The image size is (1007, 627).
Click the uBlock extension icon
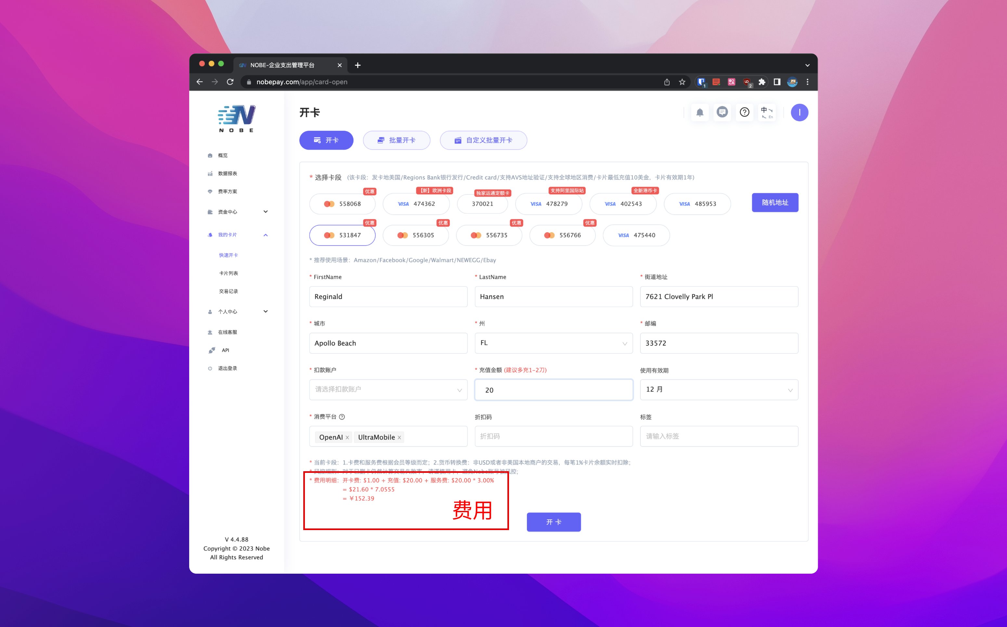point(747,82)
